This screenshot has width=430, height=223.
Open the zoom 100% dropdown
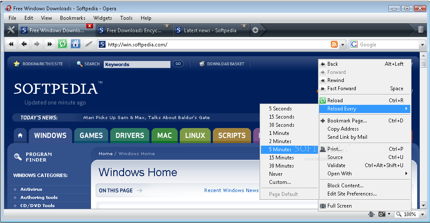point(422,214)
